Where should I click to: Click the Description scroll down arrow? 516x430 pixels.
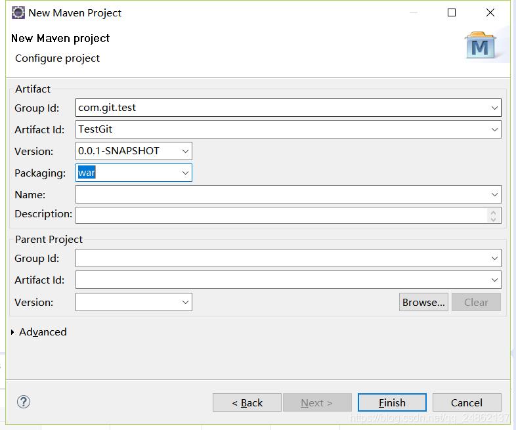click(x=493, y=219)
